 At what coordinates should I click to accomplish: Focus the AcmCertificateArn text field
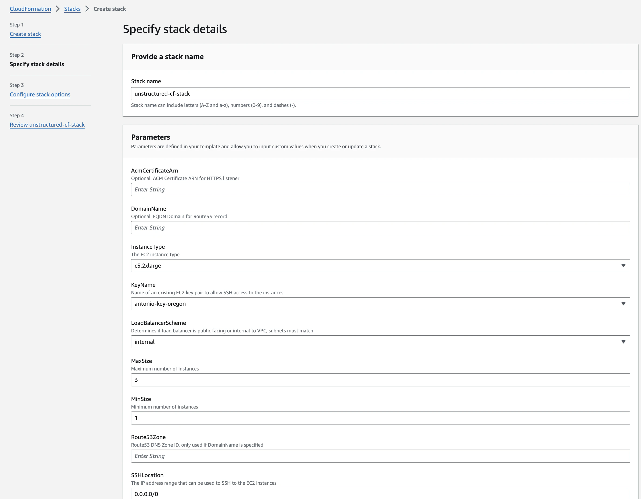(x=380, y=190)
